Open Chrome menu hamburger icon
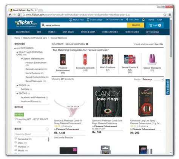Viewport: 179px width, 159px height. pos(170,15)
